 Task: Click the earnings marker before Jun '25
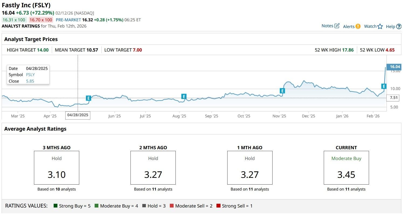tap(88, 98)
